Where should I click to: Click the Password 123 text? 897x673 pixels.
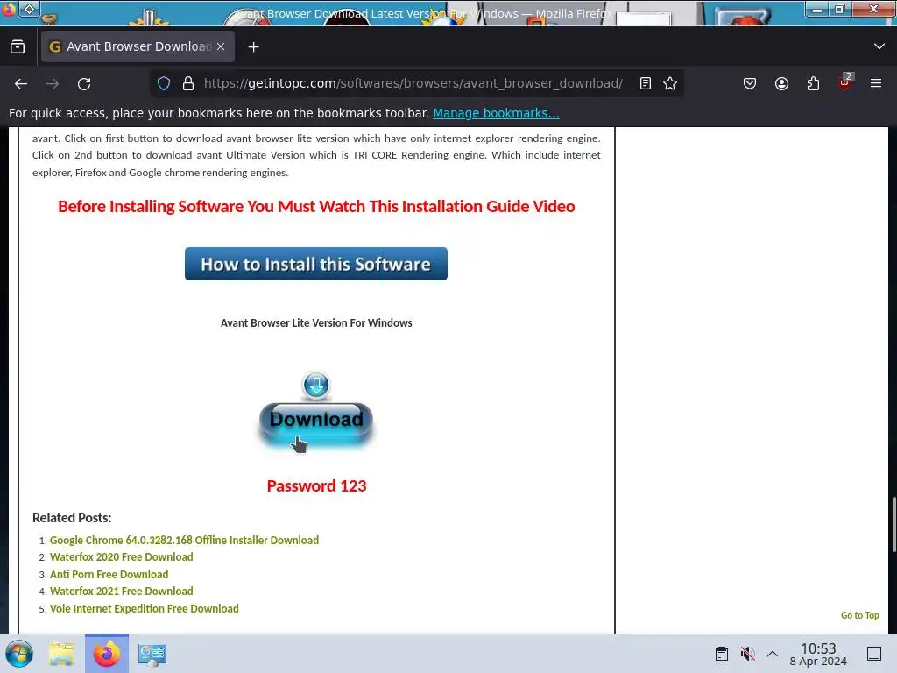(316, 485)
